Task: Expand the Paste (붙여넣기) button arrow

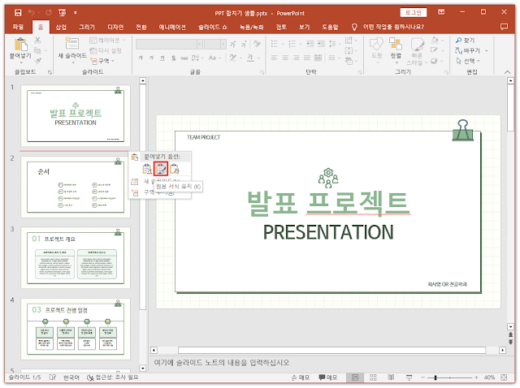Action: (x=20, y=63)
